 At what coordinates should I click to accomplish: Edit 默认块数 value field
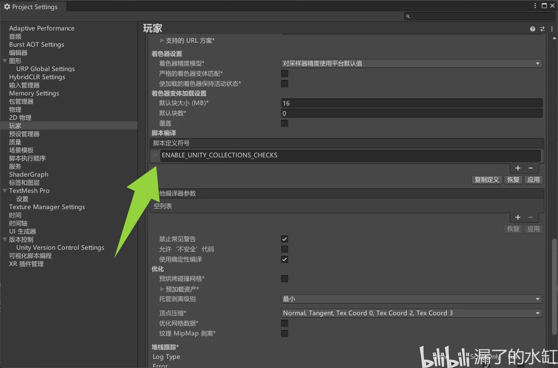[x=411, y=113]
